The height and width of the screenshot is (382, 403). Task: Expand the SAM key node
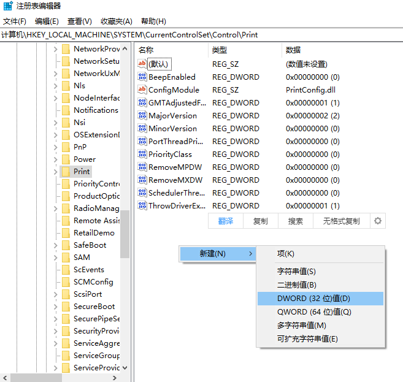point(56,258)
